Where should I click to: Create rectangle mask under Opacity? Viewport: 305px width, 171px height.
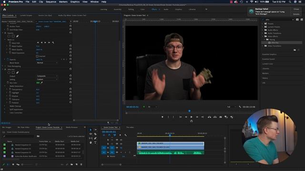tap(13, 36)
